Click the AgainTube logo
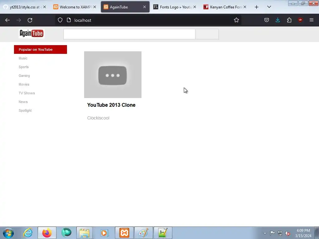Image resolution: width=319 pixels, height=239 pixels. (x=31, y=34)
